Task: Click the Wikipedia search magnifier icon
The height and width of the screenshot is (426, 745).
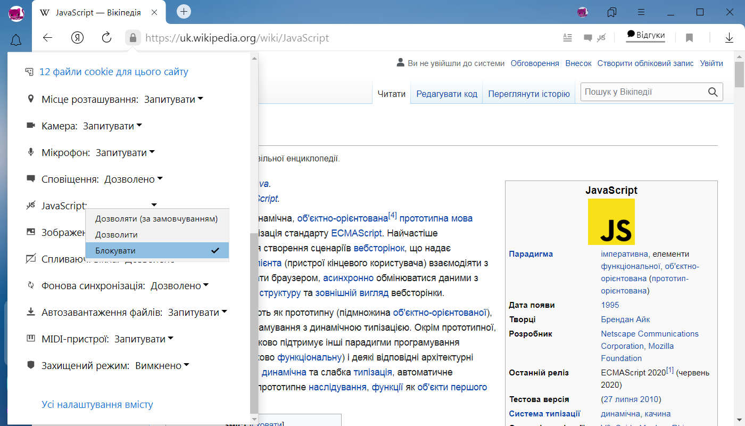Action: pos(713,92)
